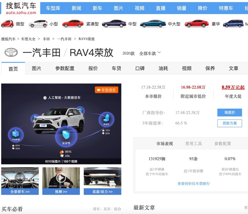
Task: Switch to the 视频 model tab
Action: [x=187, y=68]
